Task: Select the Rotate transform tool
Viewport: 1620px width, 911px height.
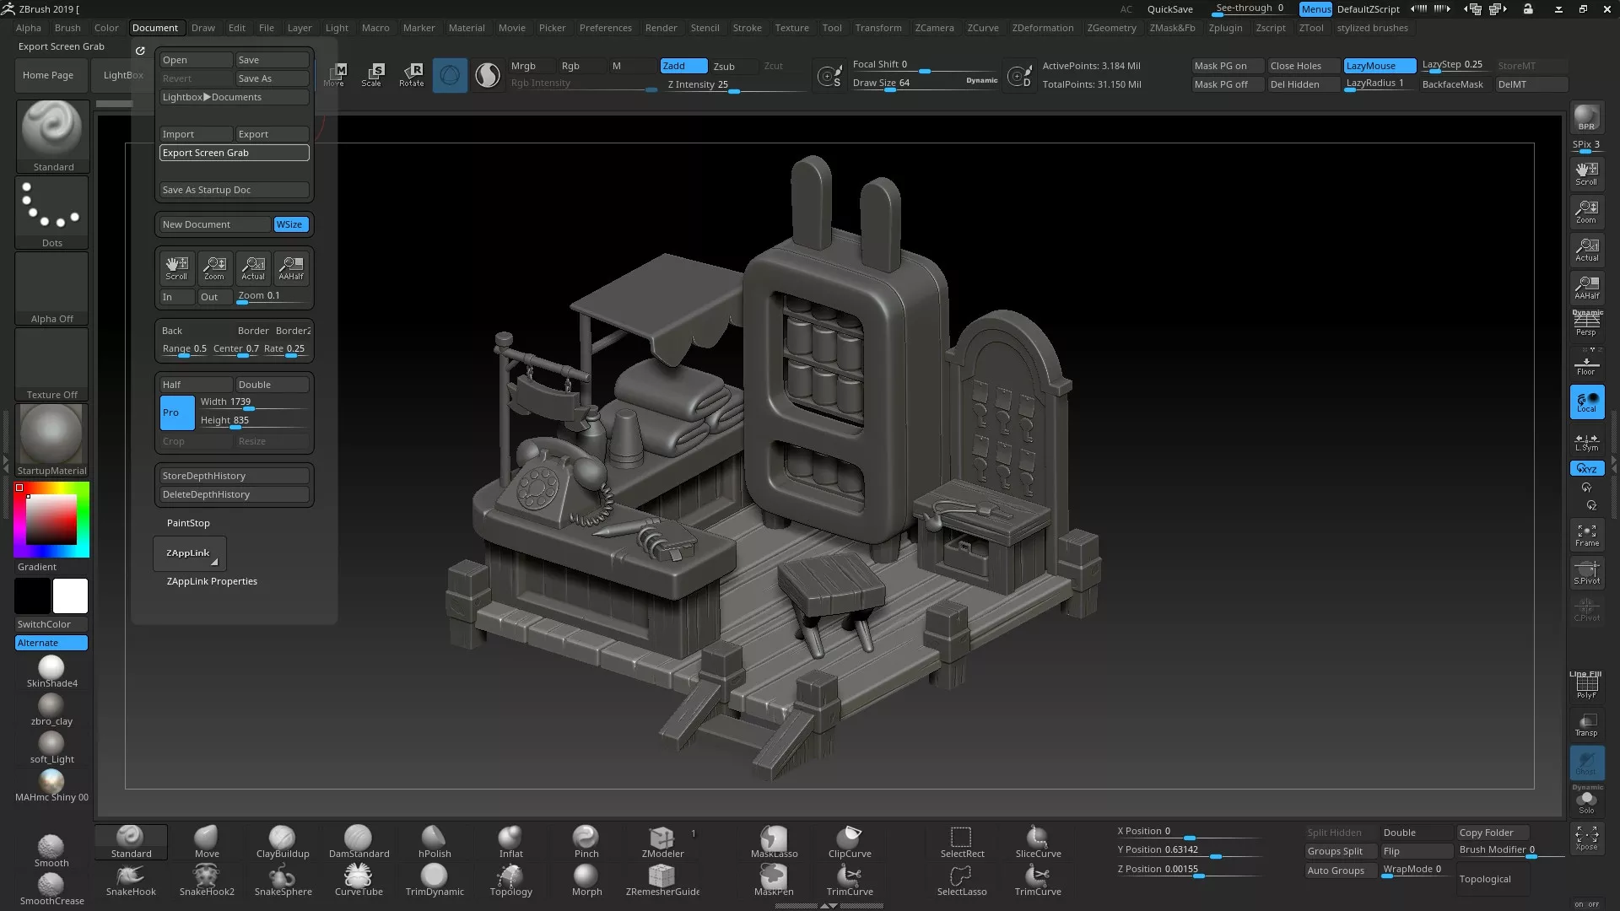Action: coord(412,74)
